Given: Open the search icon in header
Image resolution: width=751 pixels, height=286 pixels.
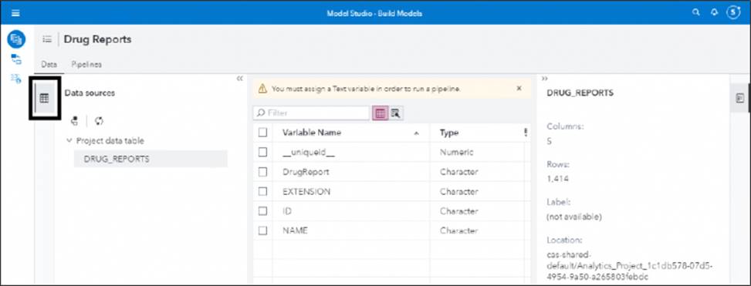Looking at the screenshot, I should click(x=696, y=13).
